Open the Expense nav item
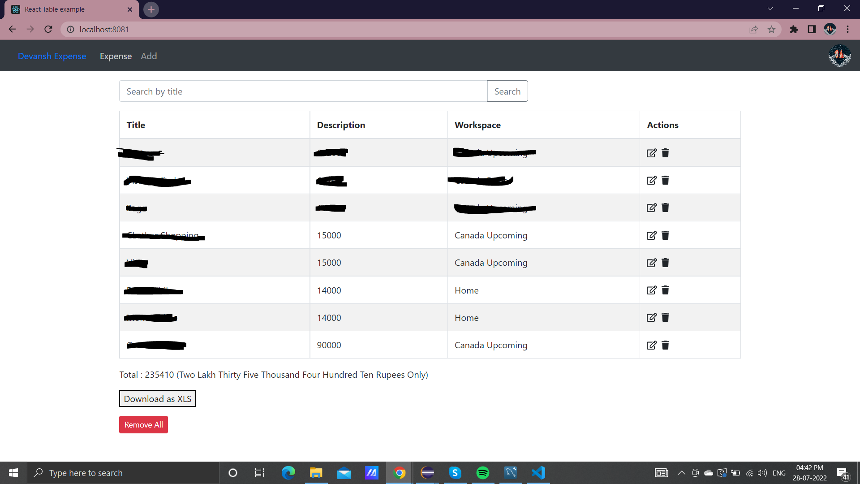The width and height of the screenshot is (860, 484). coord(116,56)
